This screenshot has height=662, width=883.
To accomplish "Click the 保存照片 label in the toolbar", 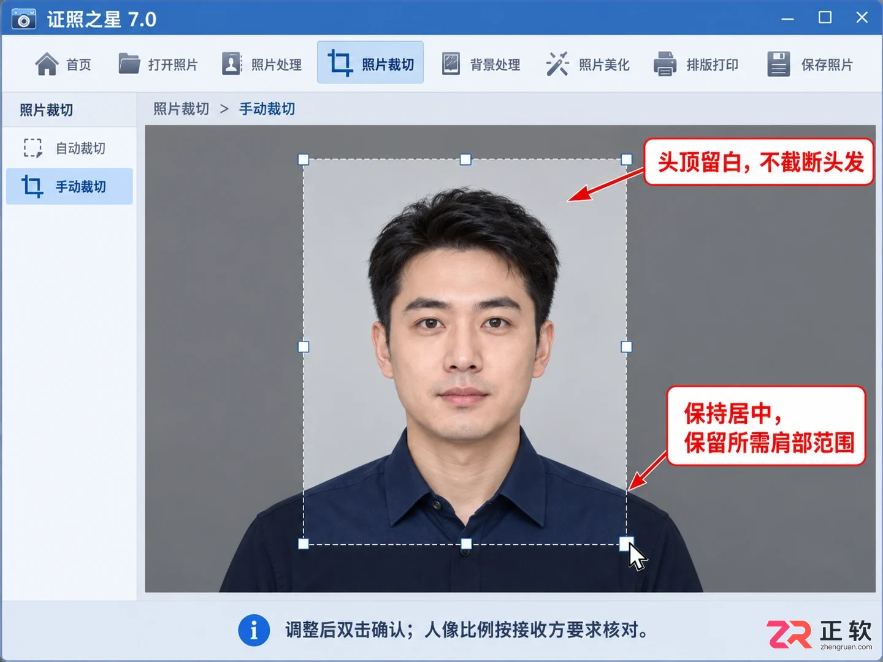I will click(827, 64).
